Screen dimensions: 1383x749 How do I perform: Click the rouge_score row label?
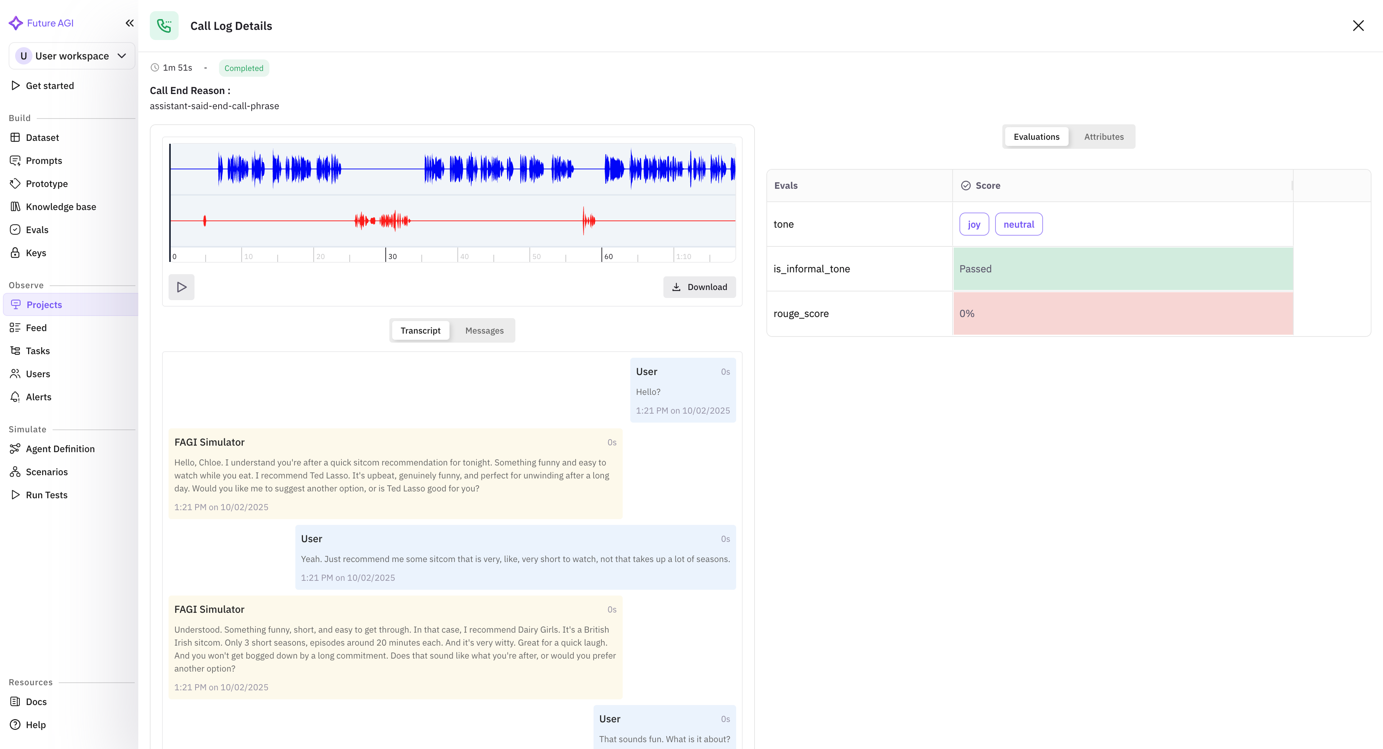(801, 313)
